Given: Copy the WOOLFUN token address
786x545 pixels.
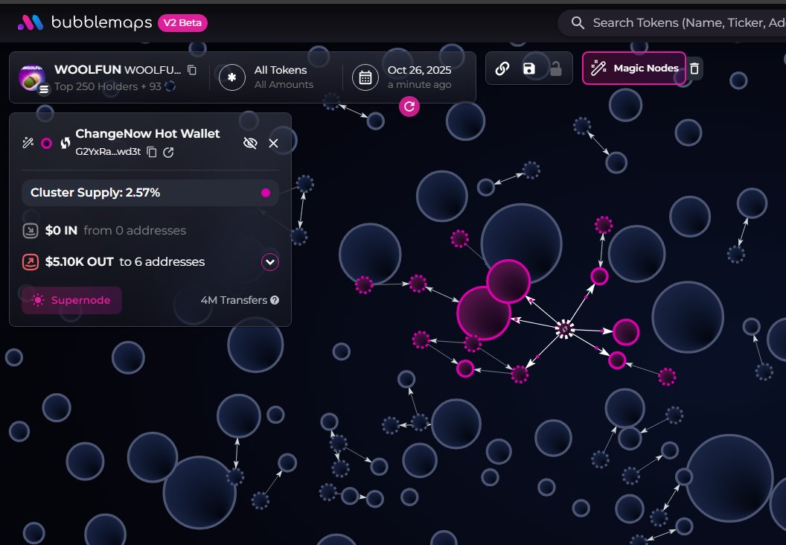Looking at the screenshot, I should point(192,70).
